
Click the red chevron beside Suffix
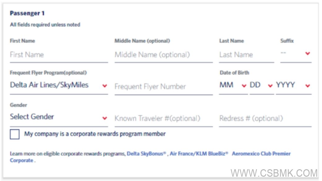point(307,54)
